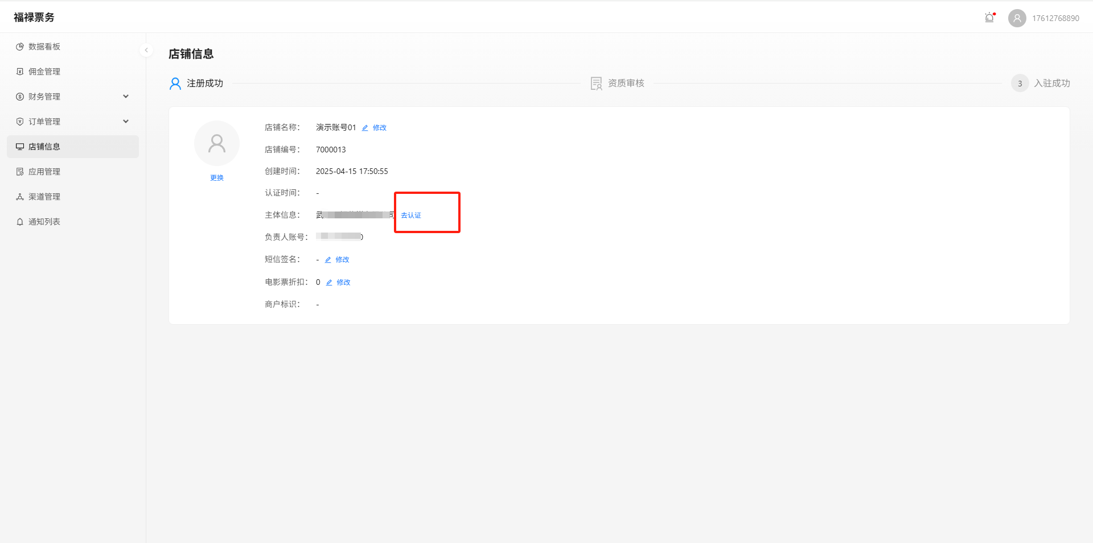
Task: Click account number 17612768890 in header
Action: click(x=1055, y=18)
